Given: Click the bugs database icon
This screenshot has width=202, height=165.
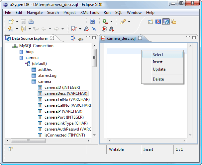Looking at the screenshot, I should 21,52.
